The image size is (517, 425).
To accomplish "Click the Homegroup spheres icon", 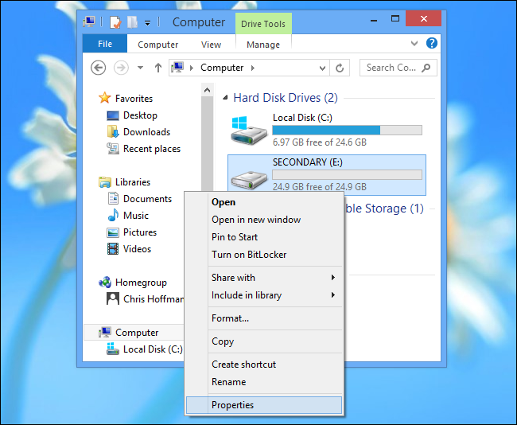I will pyautogui.click(x=105, y=282).
